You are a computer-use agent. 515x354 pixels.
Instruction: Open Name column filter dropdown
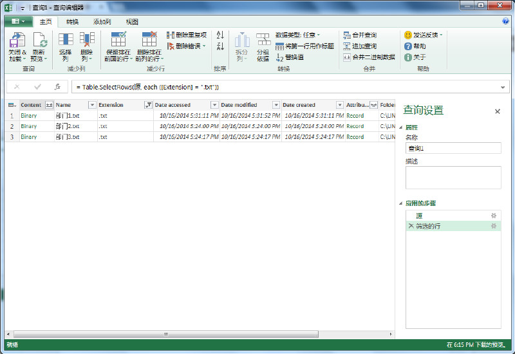[x=92, y=105]
